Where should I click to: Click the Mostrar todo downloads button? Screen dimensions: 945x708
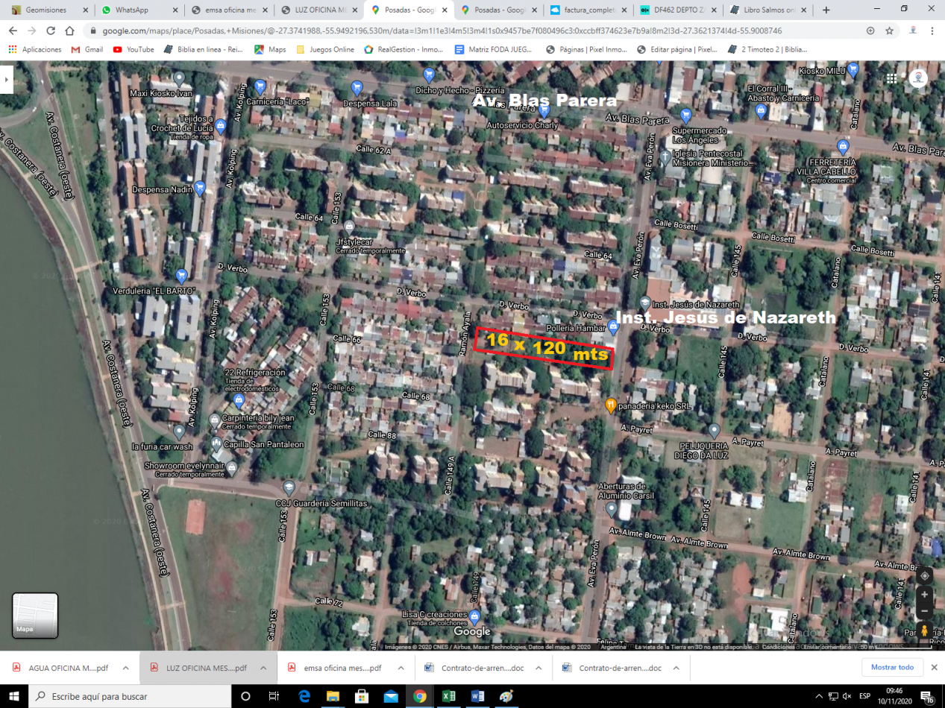click(x=892, y=668)
